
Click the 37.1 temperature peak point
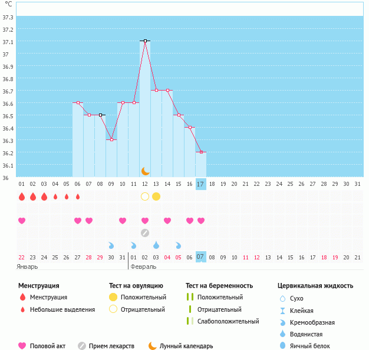[145, 41]
